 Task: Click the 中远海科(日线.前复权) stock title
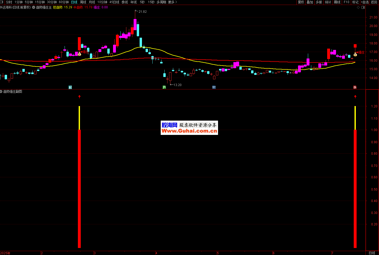point(15,7)
